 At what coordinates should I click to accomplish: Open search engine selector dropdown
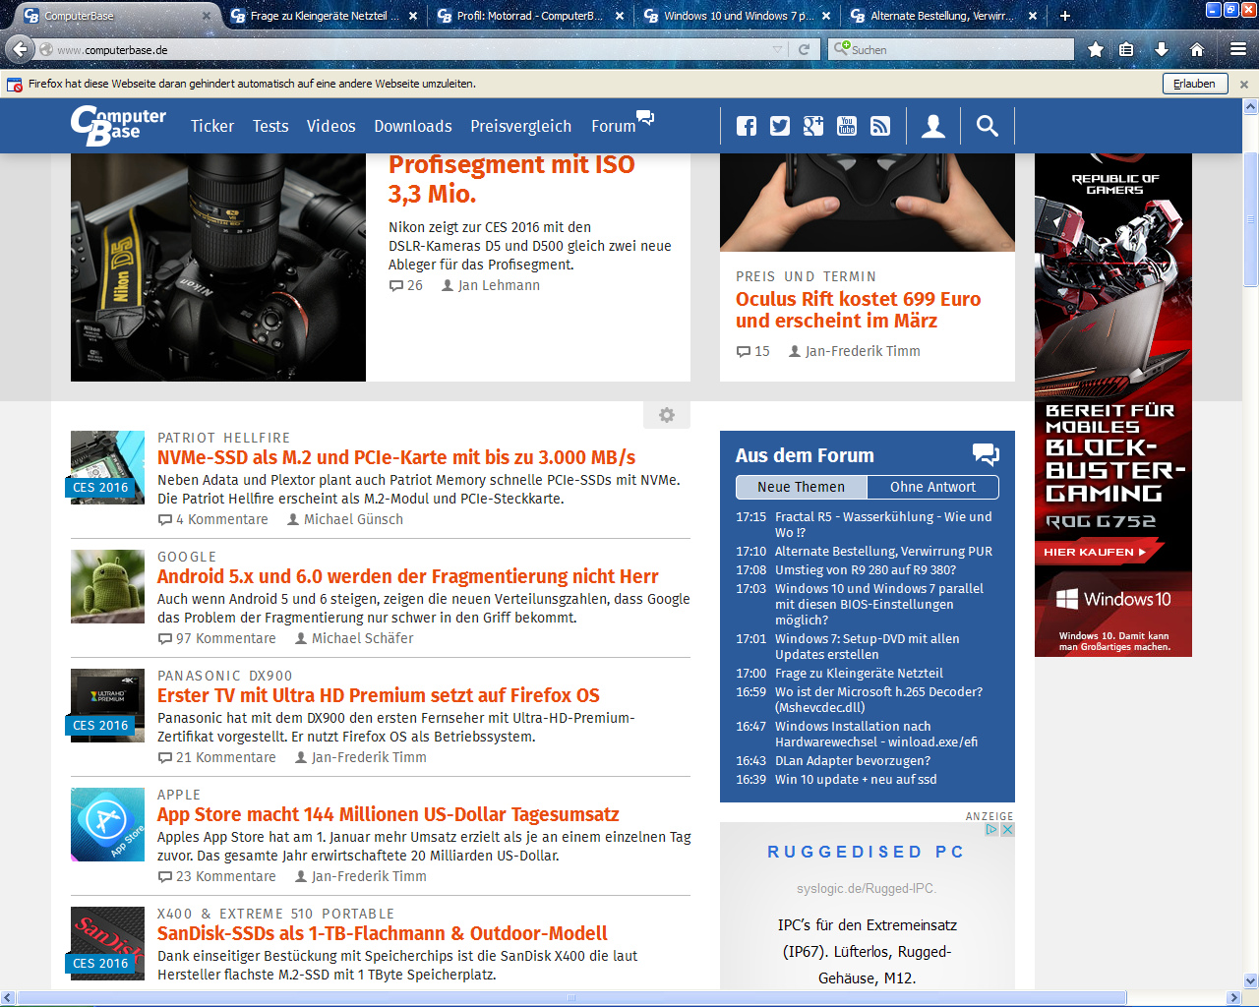(x=841, y=48)
